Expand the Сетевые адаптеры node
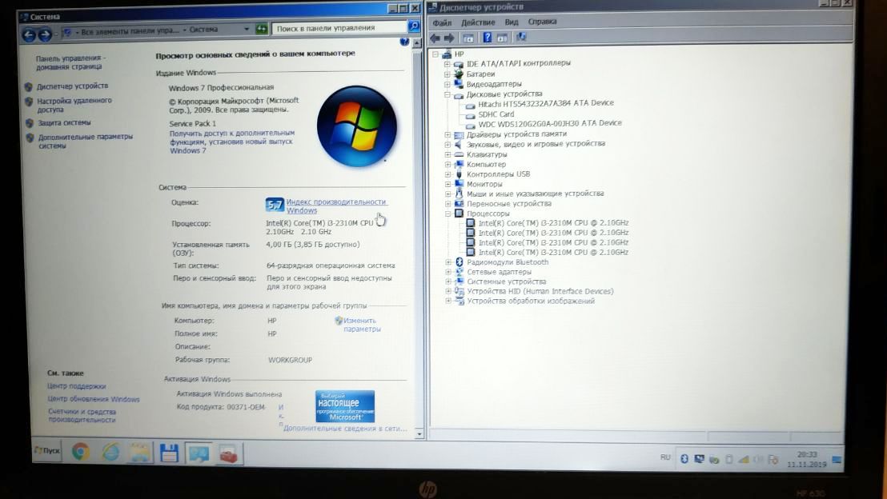The width and height of the screenshot is (887, 499). (448, 272)
